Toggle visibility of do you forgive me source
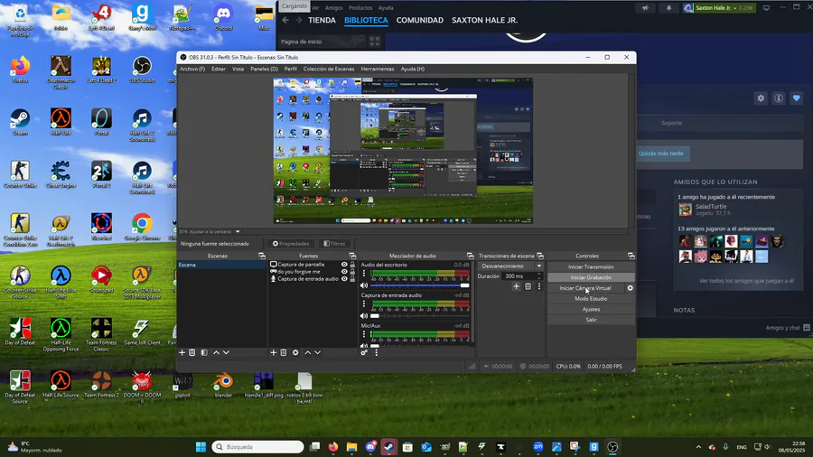 pos(344,272)
